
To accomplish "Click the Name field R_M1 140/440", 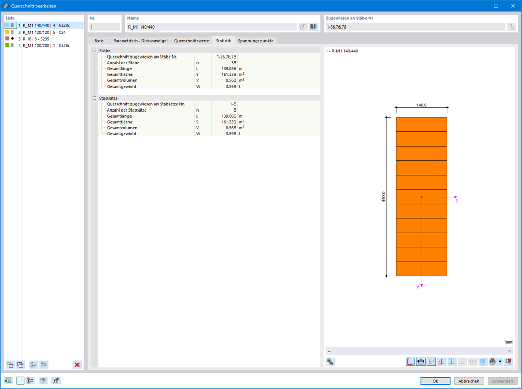I will 212,27.
